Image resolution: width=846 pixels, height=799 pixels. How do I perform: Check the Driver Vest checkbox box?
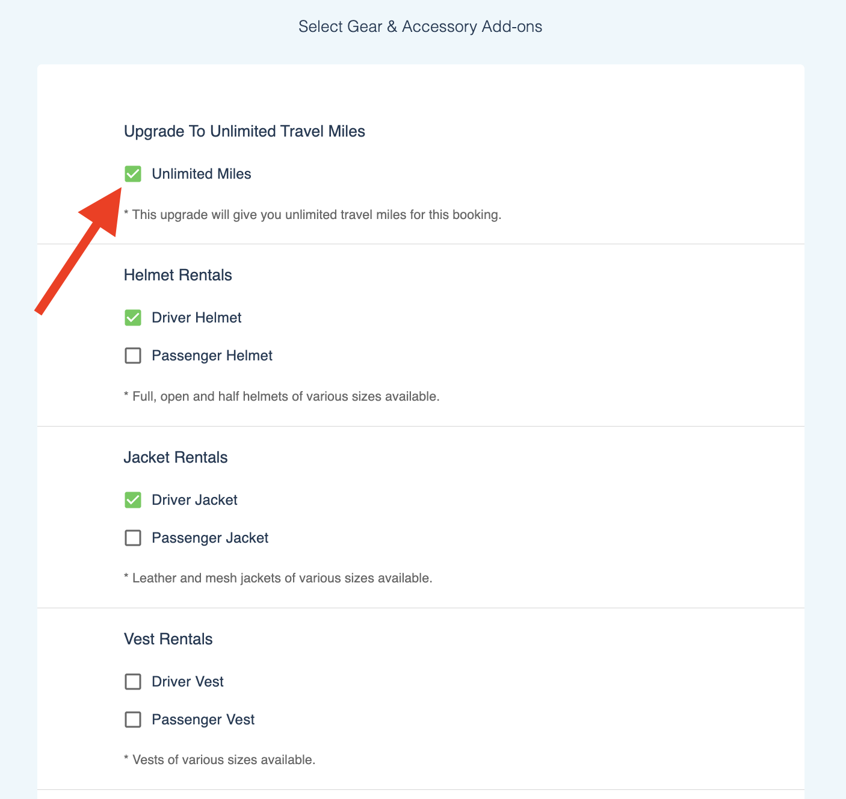[133, 682]
